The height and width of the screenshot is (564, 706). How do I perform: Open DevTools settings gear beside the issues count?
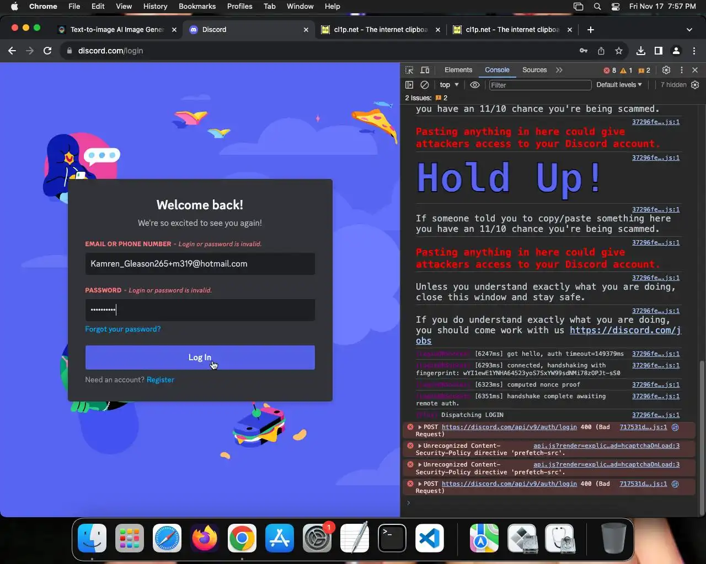coord(666,70)
